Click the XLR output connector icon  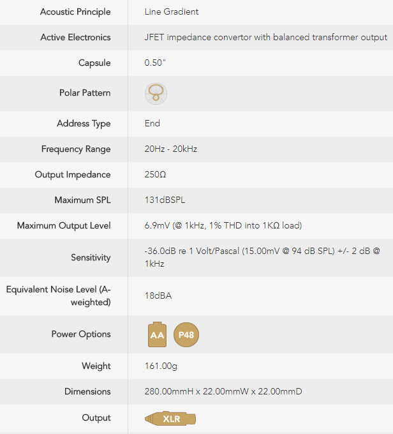tap(170, 419)
